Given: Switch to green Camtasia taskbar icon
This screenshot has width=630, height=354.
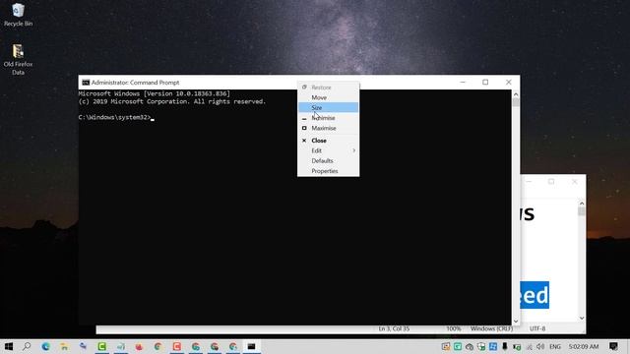Looking at the screenshot, I should 102,346.
